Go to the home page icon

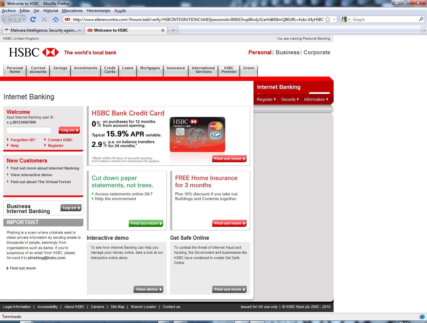(56, 19)
